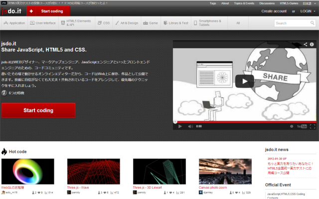Click the Hot code flame icon

click(x=4, y=151)
